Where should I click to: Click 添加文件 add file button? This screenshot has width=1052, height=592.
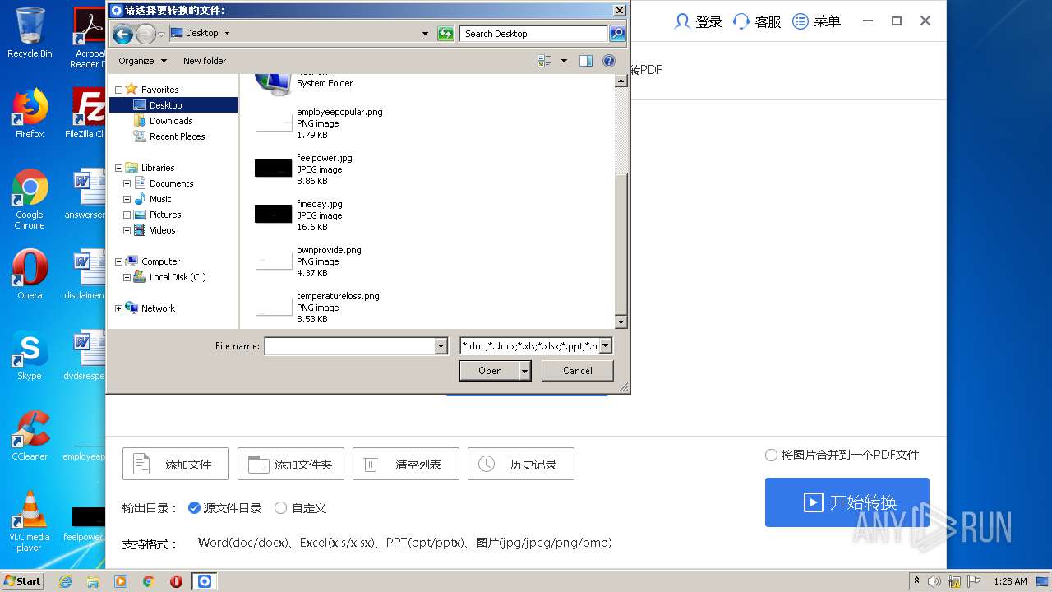coord(176,464)
